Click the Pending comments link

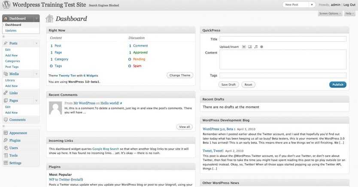139,59
